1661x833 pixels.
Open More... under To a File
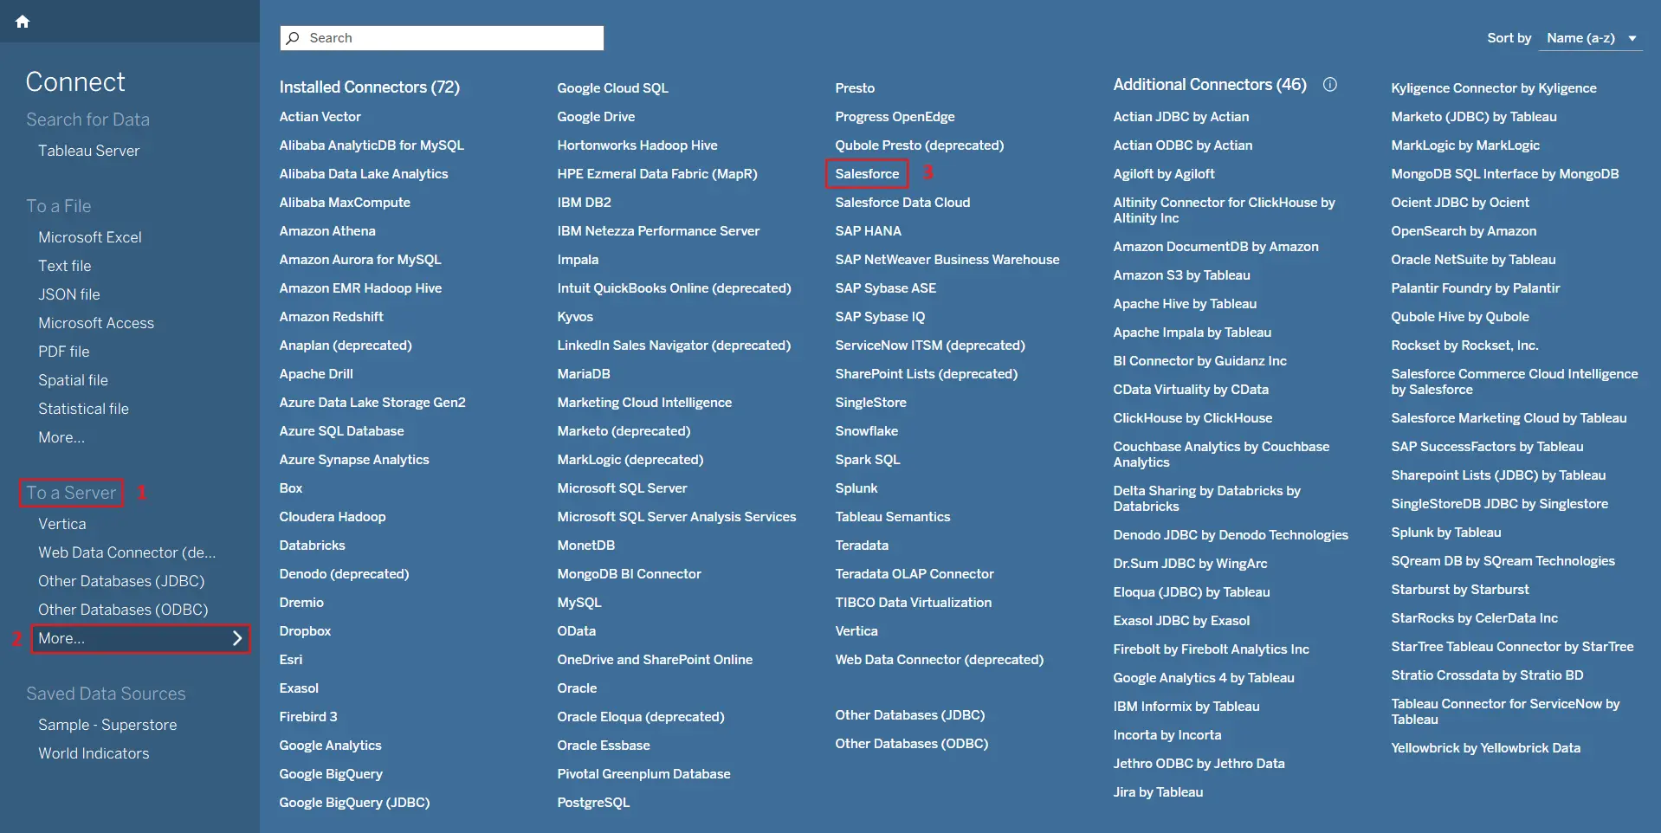coord(61,437)
